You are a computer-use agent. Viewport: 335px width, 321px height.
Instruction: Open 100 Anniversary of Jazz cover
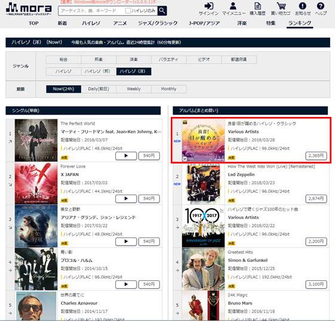click(x=204, y=226)
